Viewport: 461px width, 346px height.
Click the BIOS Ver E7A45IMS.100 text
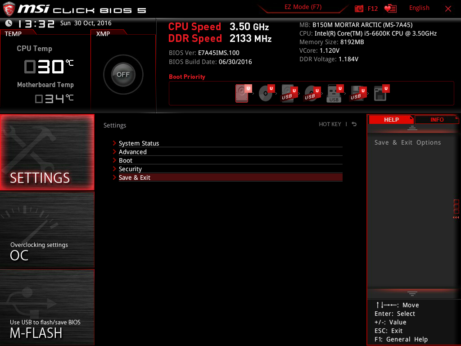[x=204, y=53]
